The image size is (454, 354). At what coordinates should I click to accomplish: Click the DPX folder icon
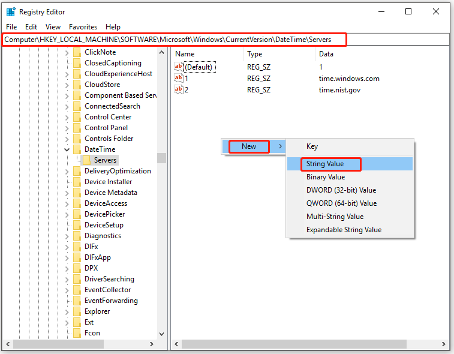tap(77, 268)
